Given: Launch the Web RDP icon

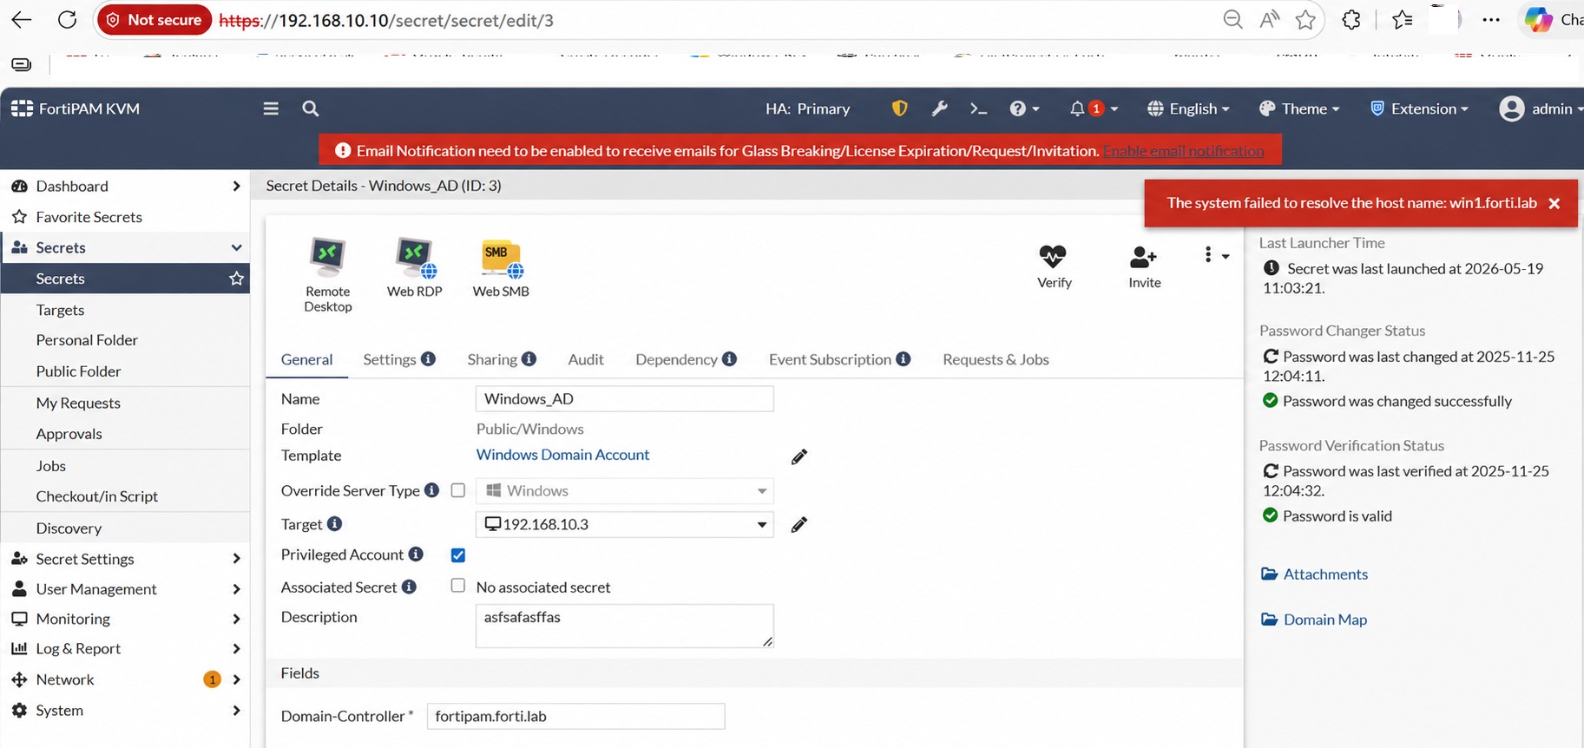Looking at the screenshot, I should click(415, 257).
